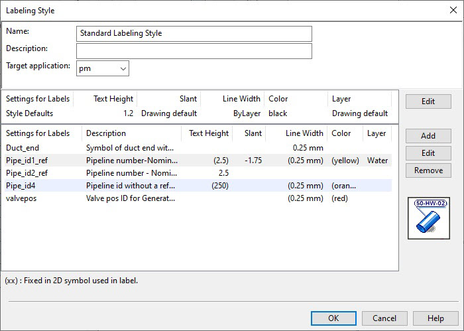Screen dimensions: 464x331
Task: Click Edit for Style Defaults
Action: [x=428, y=101]
